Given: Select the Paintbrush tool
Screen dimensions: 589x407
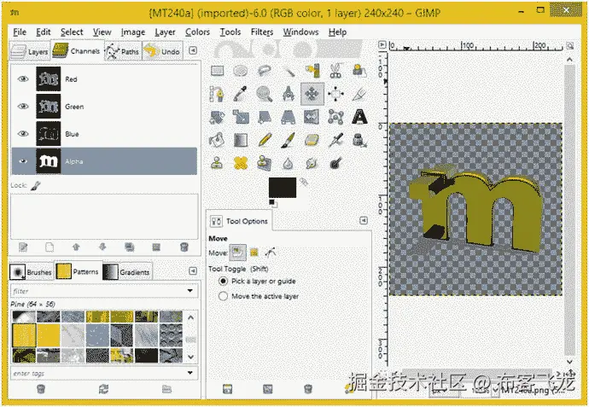Looking at the screenshot, I should pyautogui.click(x=289, y=141).
